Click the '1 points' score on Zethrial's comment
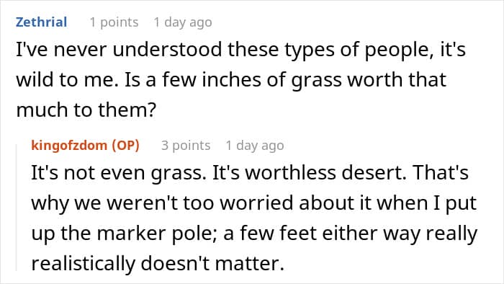 [x=114, y=22]
